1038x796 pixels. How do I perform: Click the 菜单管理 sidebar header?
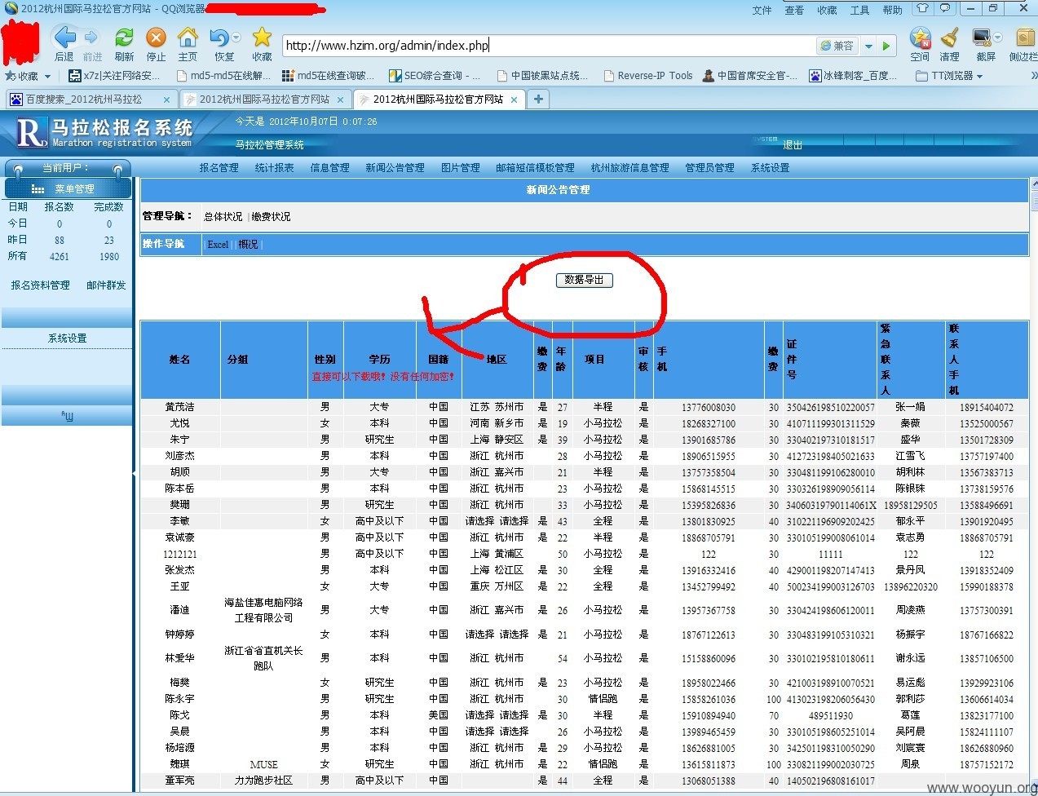tap(67, 188)
